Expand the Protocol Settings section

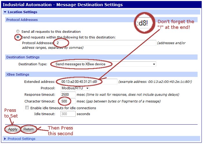pyautogui.click(x=21, y=139)
